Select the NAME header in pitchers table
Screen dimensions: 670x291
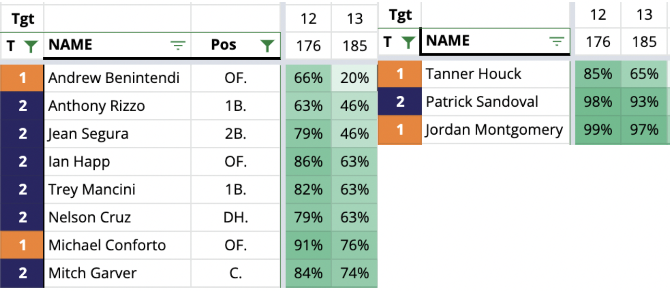click(x=495, y=41)
